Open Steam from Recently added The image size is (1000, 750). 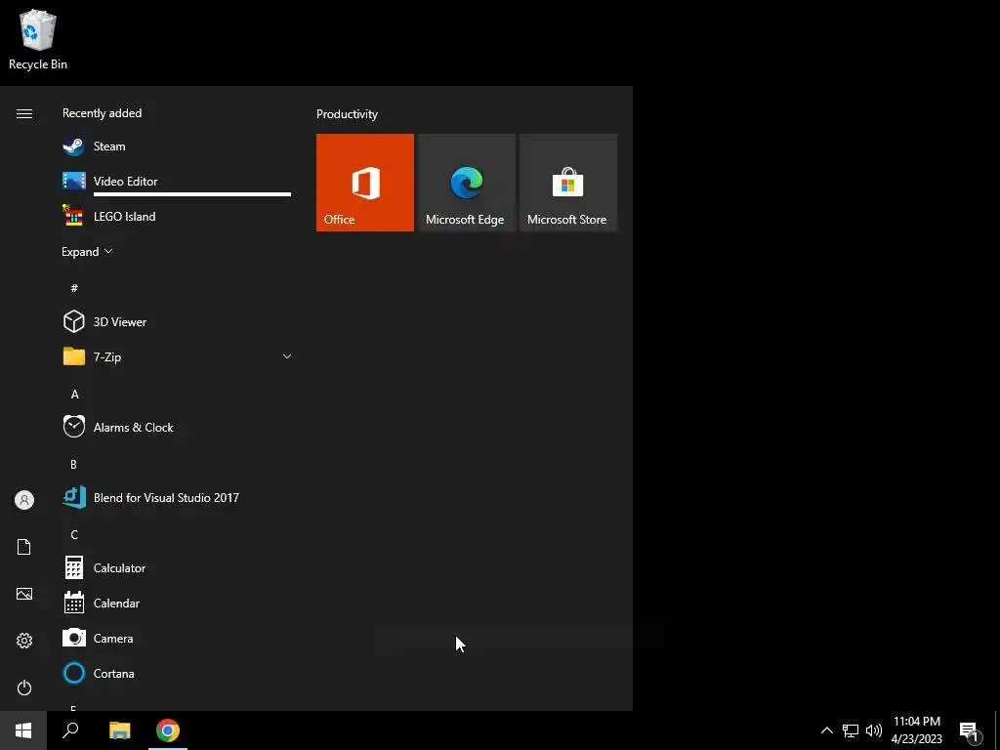pos(177,146)
